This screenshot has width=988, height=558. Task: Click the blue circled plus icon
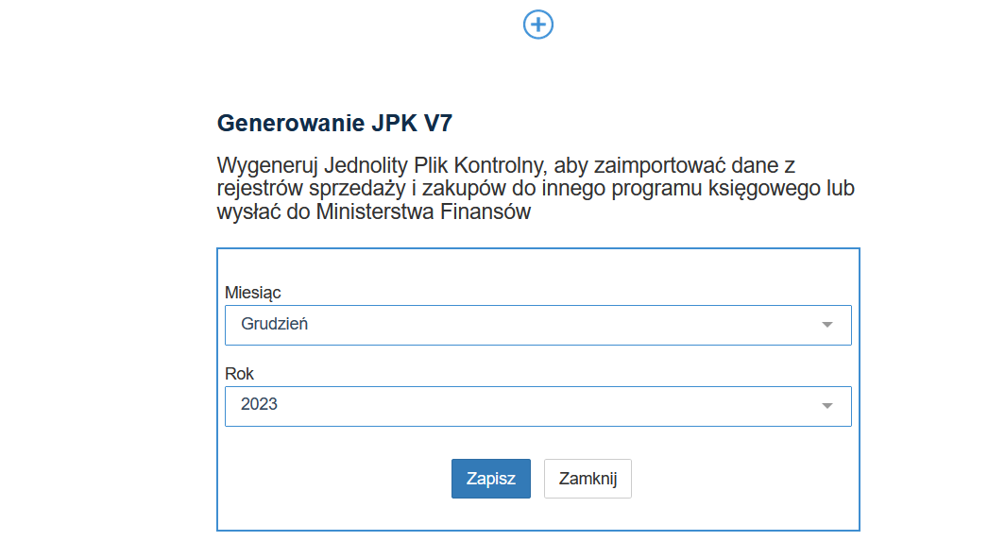coord(538,25)
